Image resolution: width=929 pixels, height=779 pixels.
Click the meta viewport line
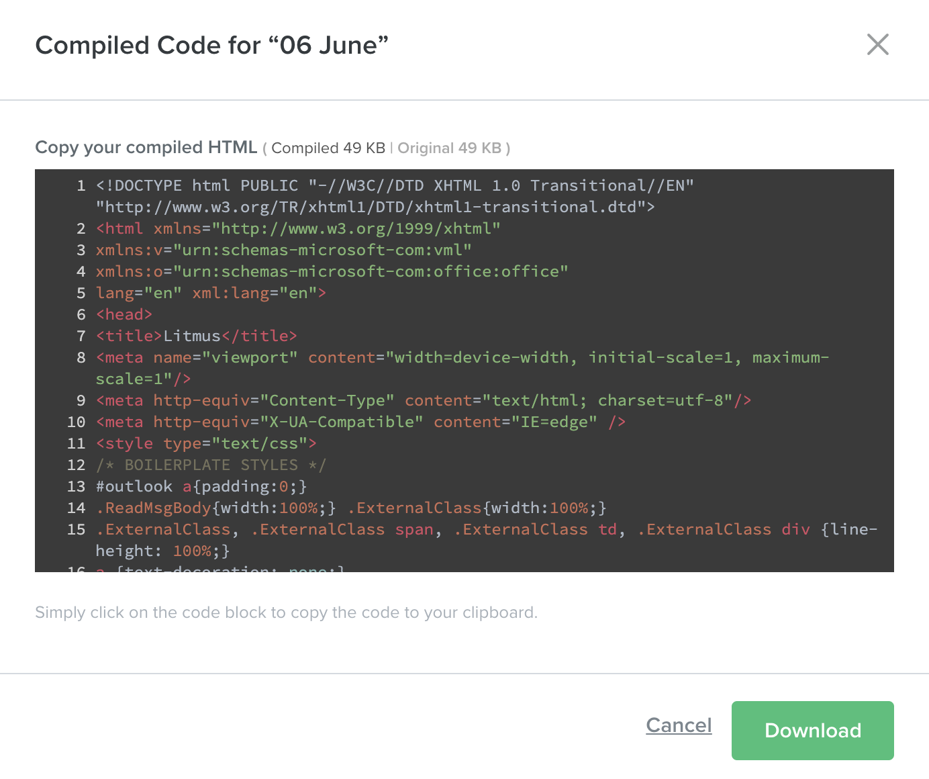pos(462,368)
